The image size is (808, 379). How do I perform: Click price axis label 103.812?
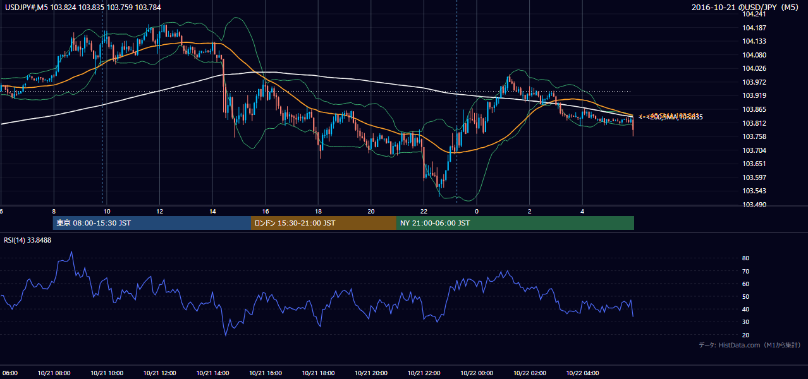coord(755,123)
